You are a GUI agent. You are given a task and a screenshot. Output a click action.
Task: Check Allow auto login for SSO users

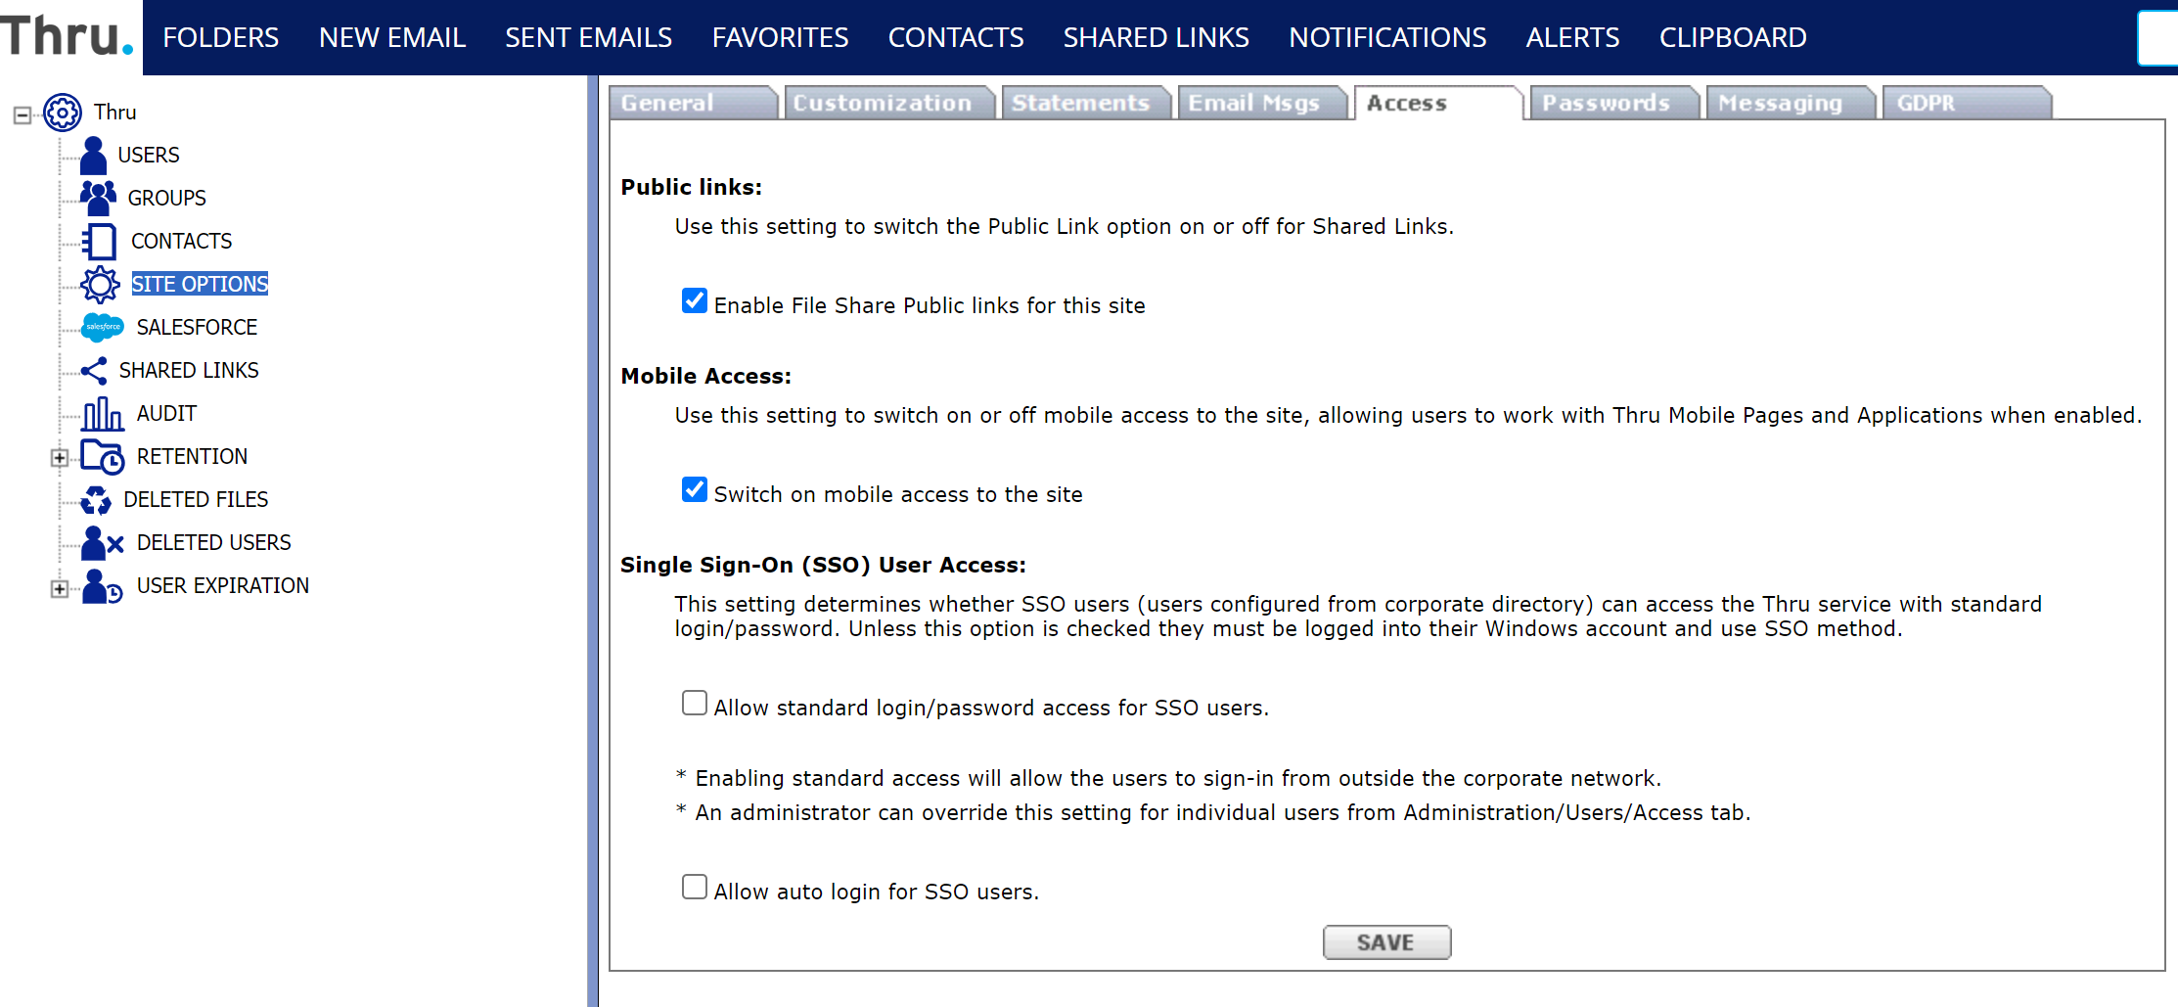coord(695,887)
